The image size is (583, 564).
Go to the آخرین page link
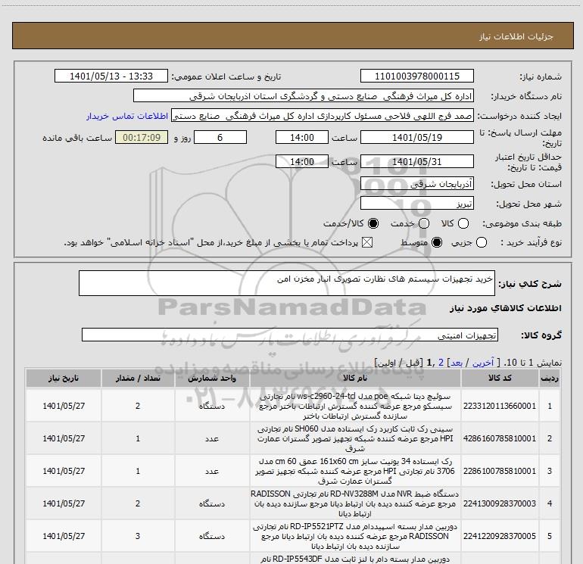click(483, 363)
